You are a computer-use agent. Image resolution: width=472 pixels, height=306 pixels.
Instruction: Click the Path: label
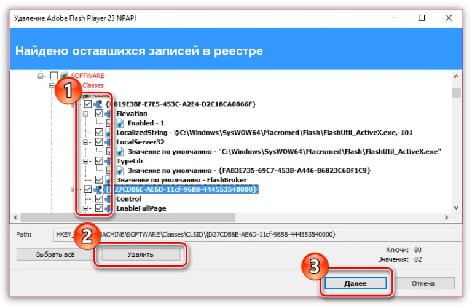coord(24,234)
